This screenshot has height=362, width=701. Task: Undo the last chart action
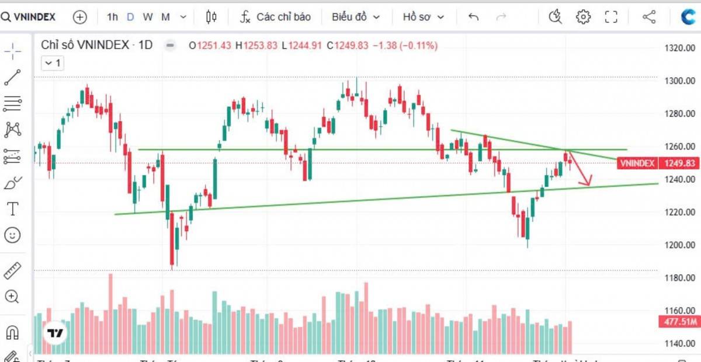coord(473,17)
